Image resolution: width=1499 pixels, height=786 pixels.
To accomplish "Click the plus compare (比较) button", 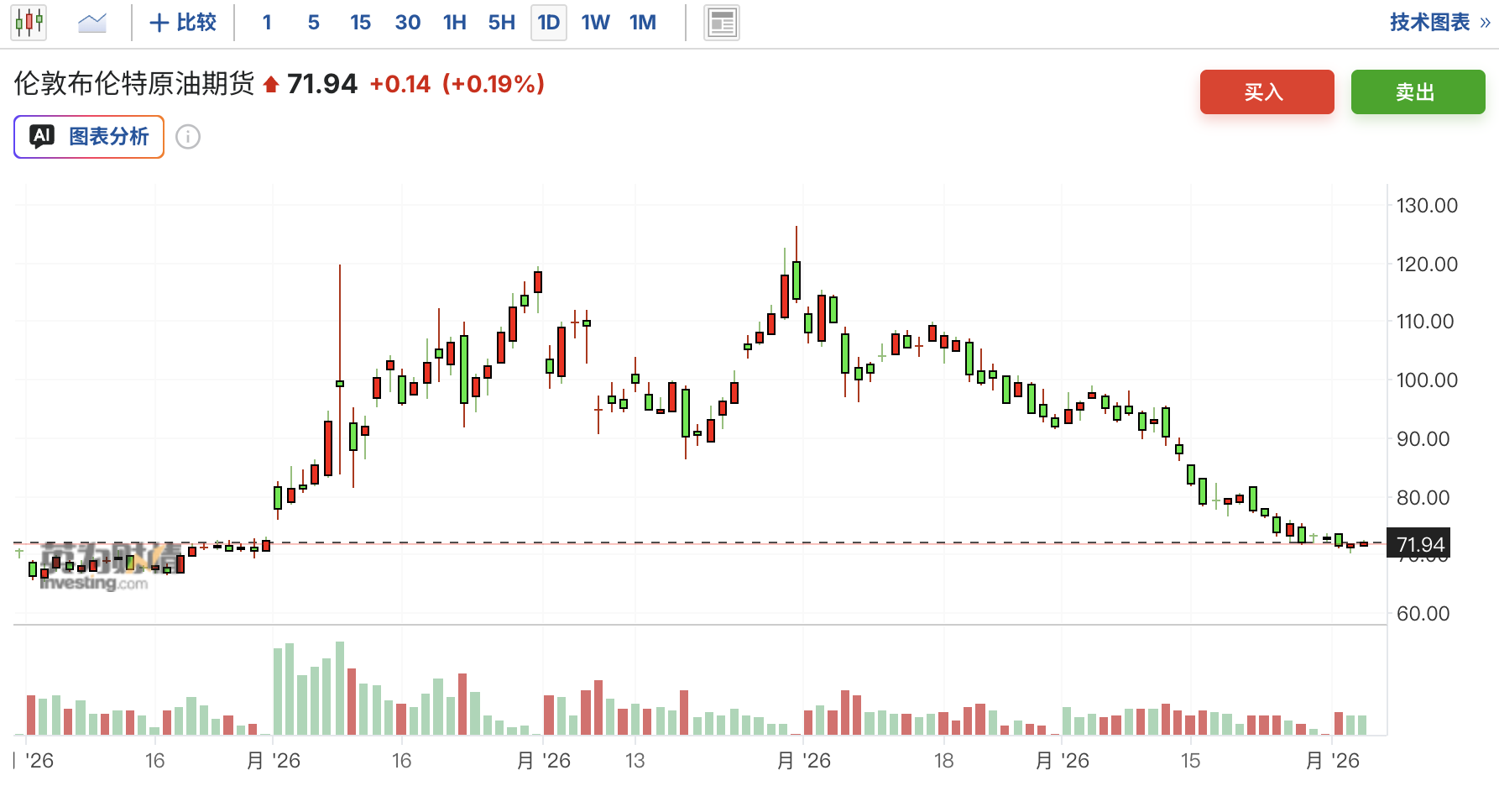I will coord(183,23).
